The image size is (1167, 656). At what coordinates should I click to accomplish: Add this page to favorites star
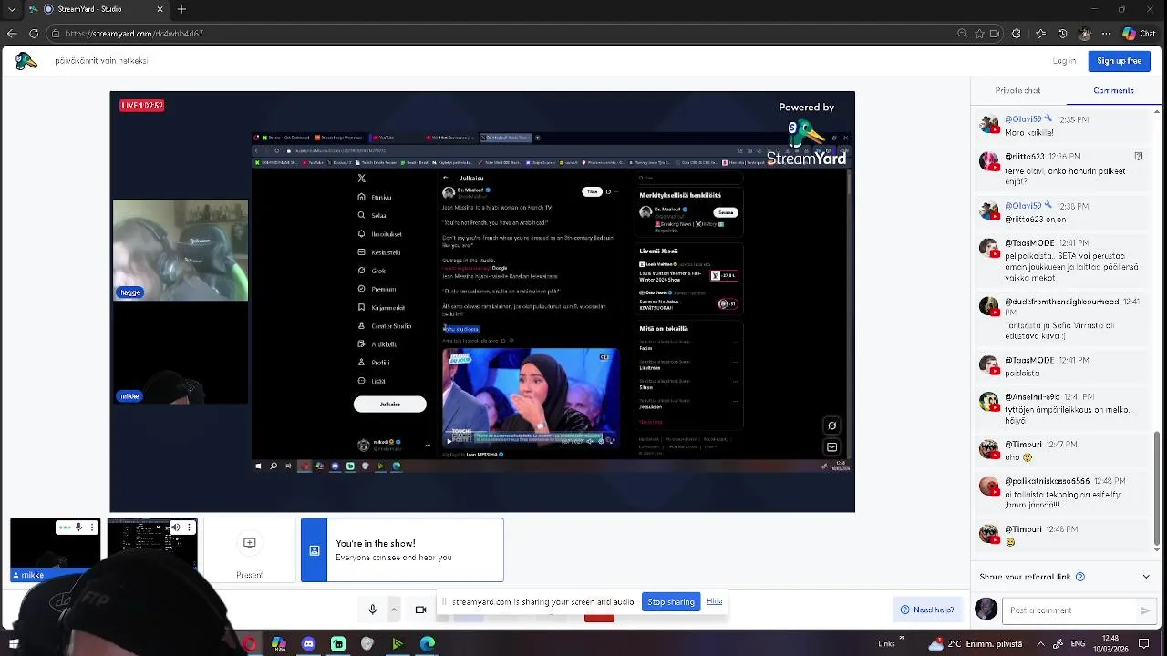tap(979, 34)
